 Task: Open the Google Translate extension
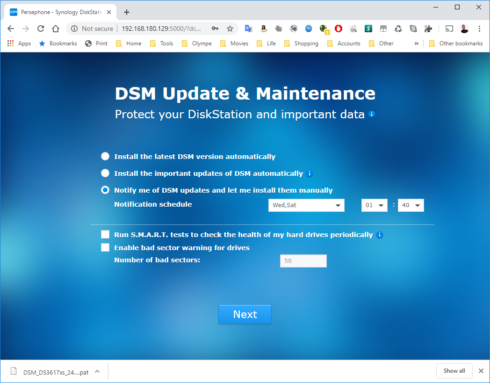[248, 29]
